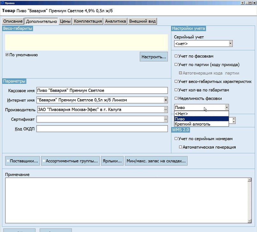The width and height of the screenshot is (257, 232).
Task: Switch to the Цены tab
Action: click(x=65, y=21)
